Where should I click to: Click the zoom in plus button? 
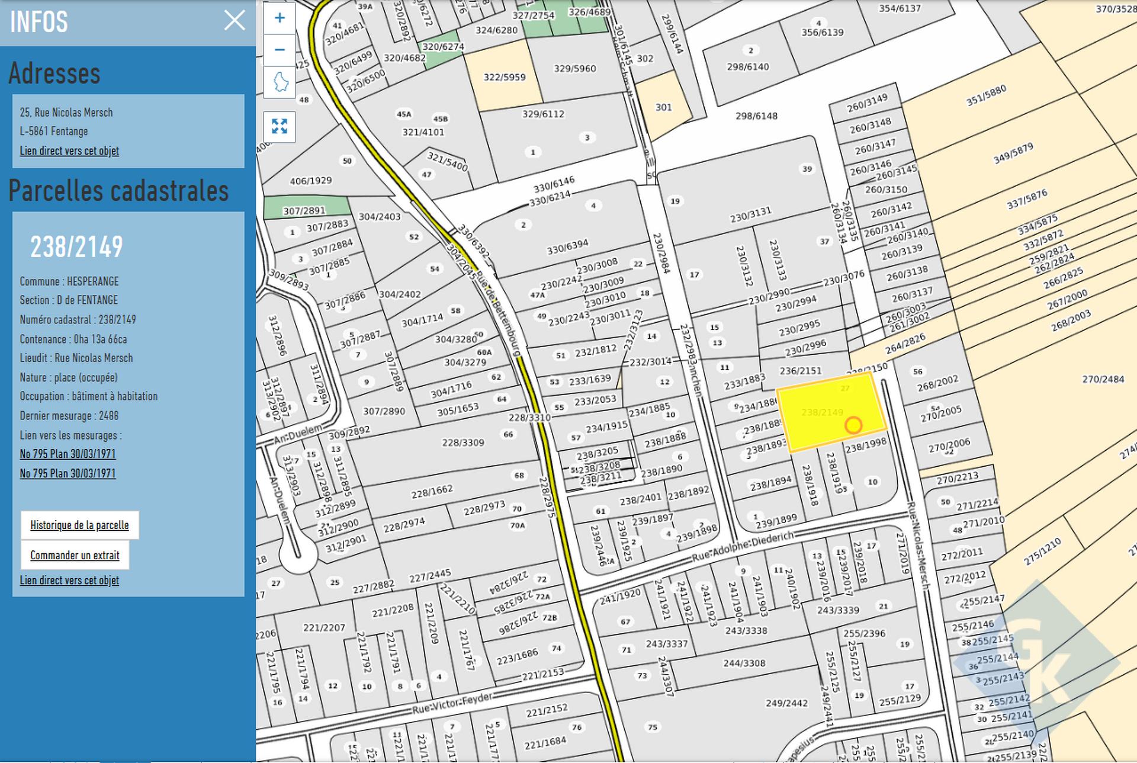click(x=280, y=18)
